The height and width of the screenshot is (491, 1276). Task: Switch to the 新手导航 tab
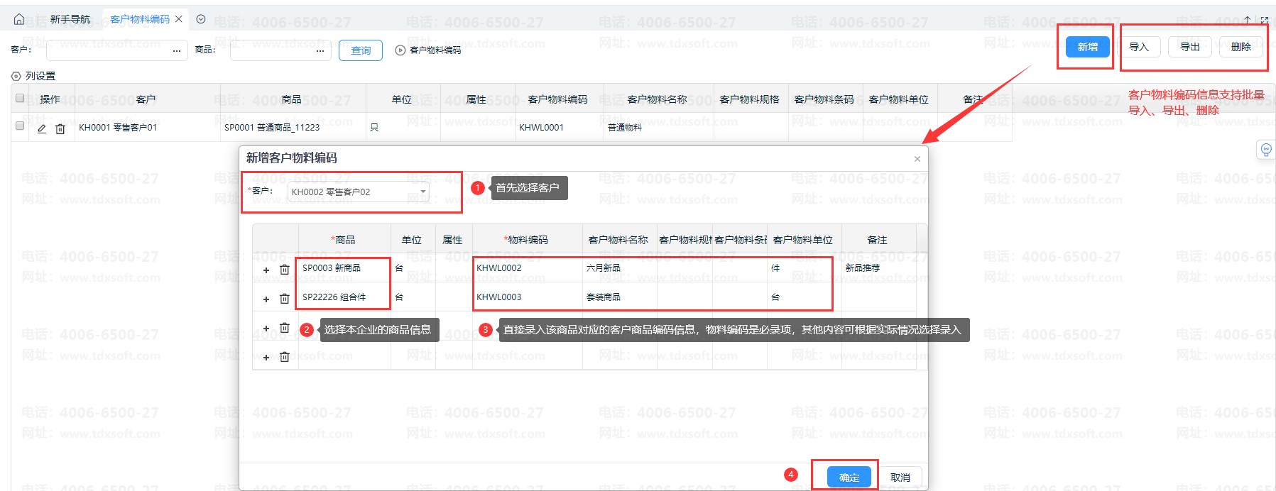(x=70, y=19)
